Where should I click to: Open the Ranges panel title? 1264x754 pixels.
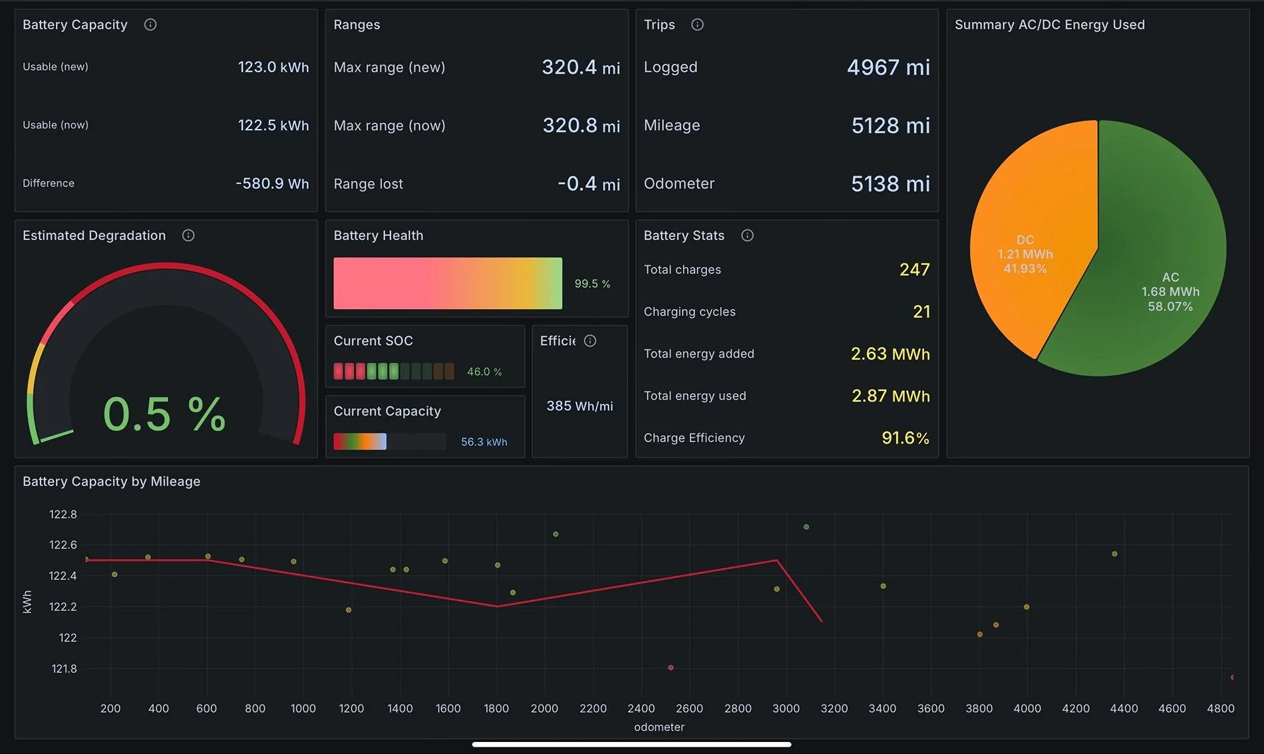pyautogui.click(x=357, y=25)
